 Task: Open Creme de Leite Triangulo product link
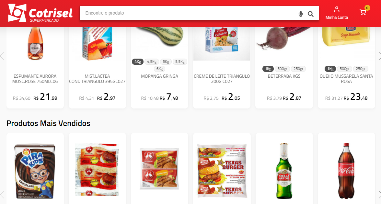(222, 79)
